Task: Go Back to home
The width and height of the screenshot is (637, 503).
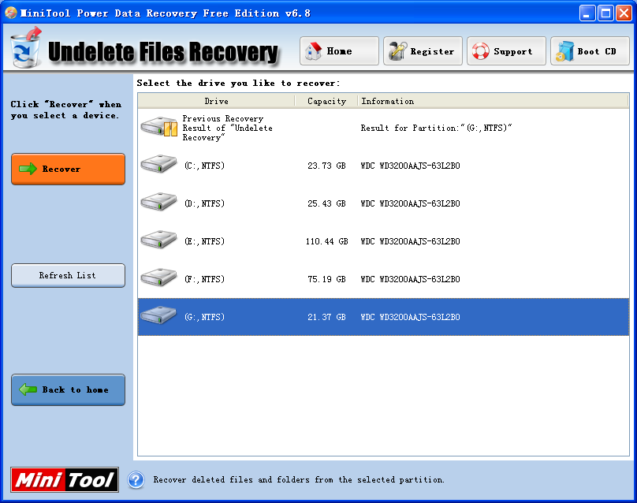Action: [68, 389]
